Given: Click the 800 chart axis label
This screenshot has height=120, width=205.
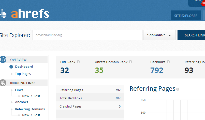Looking at the screenshot, I should coord(143,113).
